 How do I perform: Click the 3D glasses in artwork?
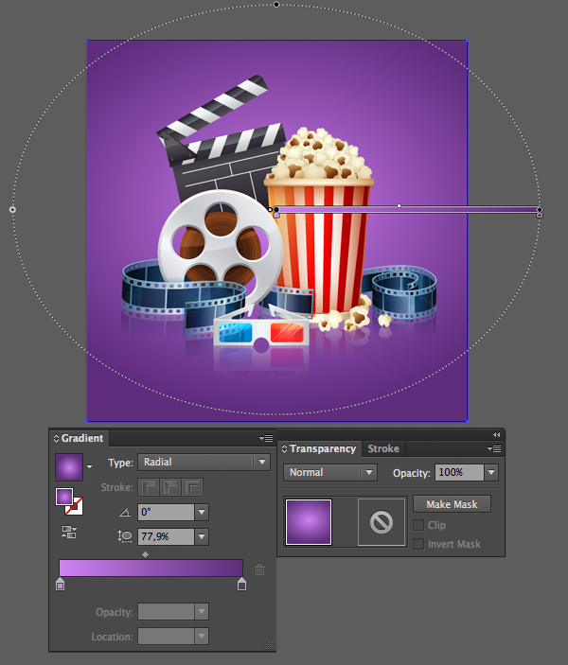[x=261, y=333]
